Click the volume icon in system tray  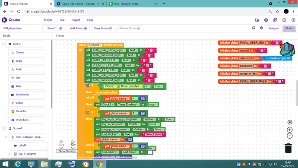pos(276,164)
